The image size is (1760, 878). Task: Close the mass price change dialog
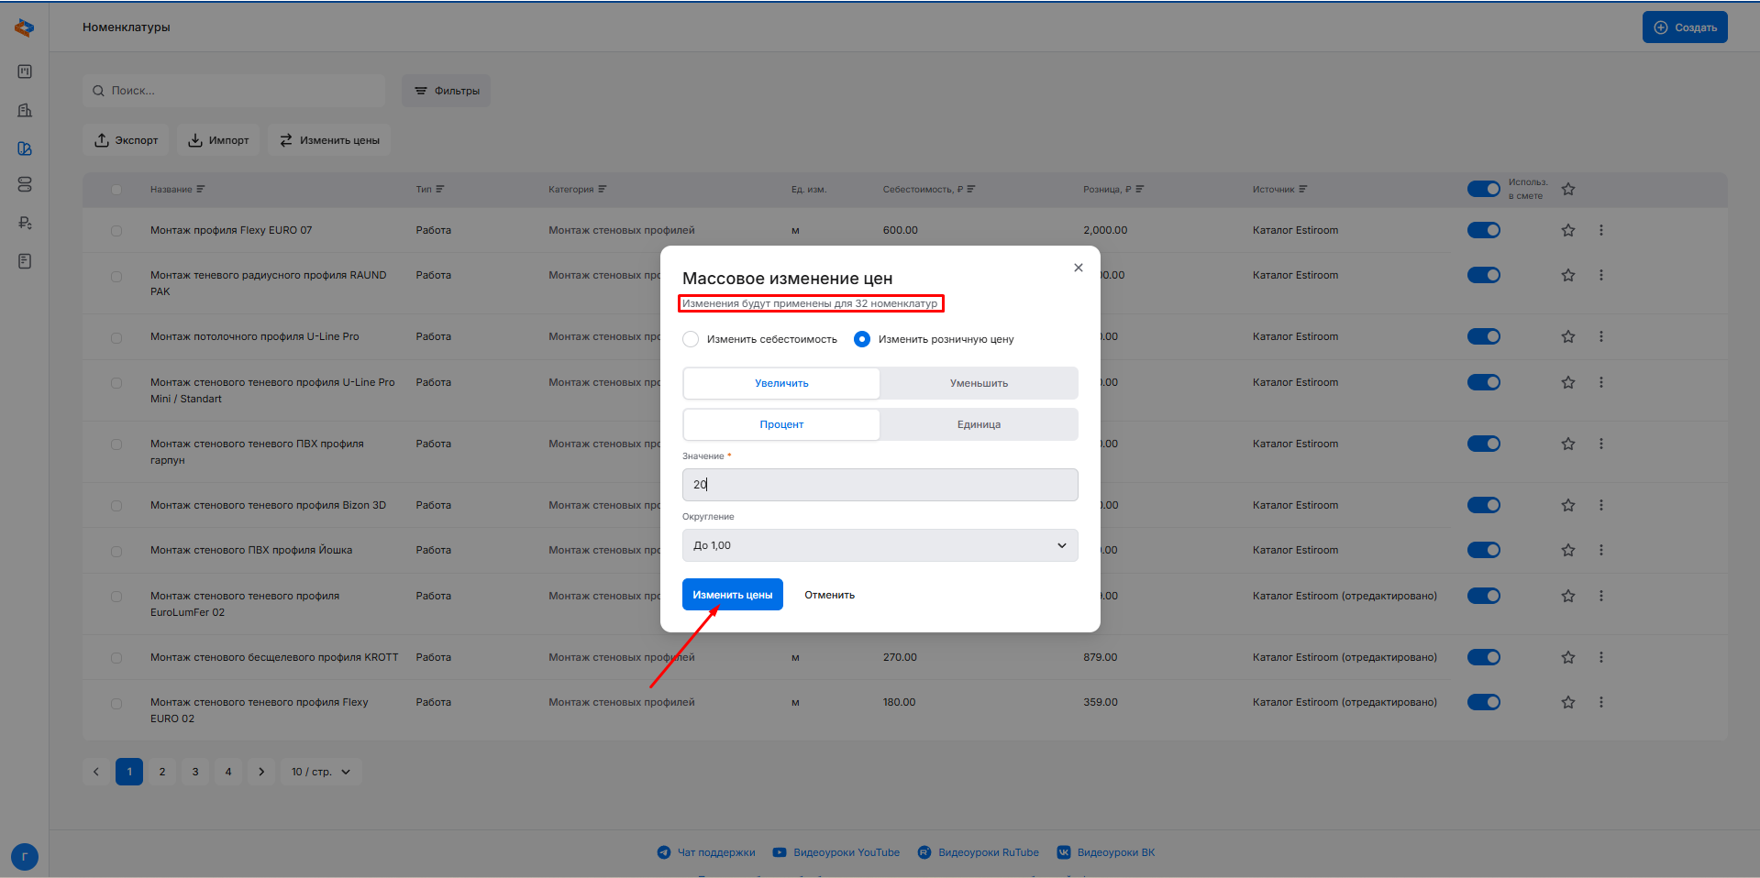point(1078,268)
